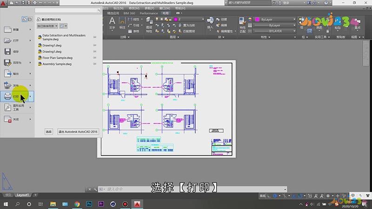Screen dimensions: 372x209
Task: Click Quick Access Save As icon
Action: tap(29, 3)
